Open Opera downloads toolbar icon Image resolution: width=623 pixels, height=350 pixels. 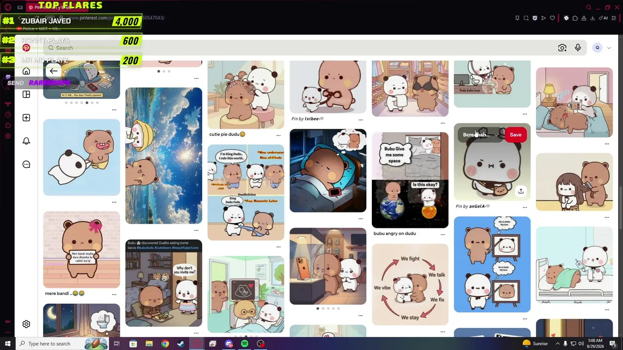(x=592, y=18)
